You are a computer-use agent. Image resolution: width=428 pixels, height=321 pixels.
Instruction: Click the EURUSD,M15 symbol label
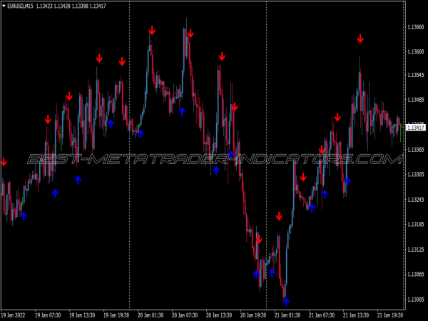20,6
